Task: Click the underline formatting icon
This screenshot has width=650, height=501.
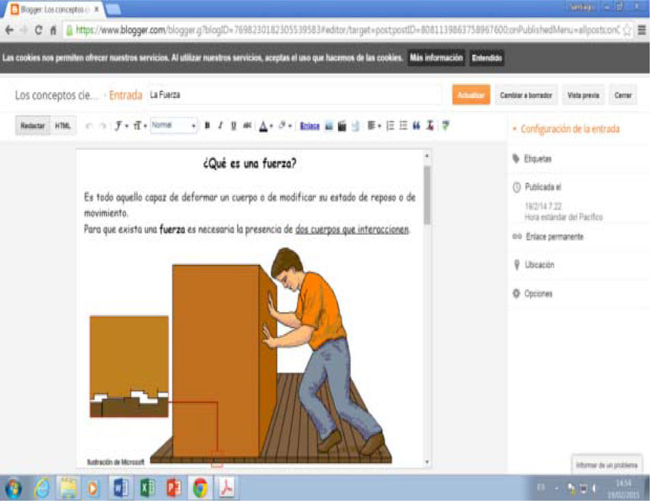Action: [233, 126]
